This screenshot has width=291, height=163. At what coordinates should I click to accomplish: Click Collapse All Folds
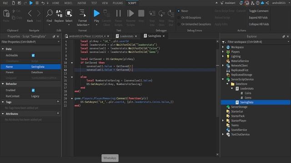(x=259, y=24)
